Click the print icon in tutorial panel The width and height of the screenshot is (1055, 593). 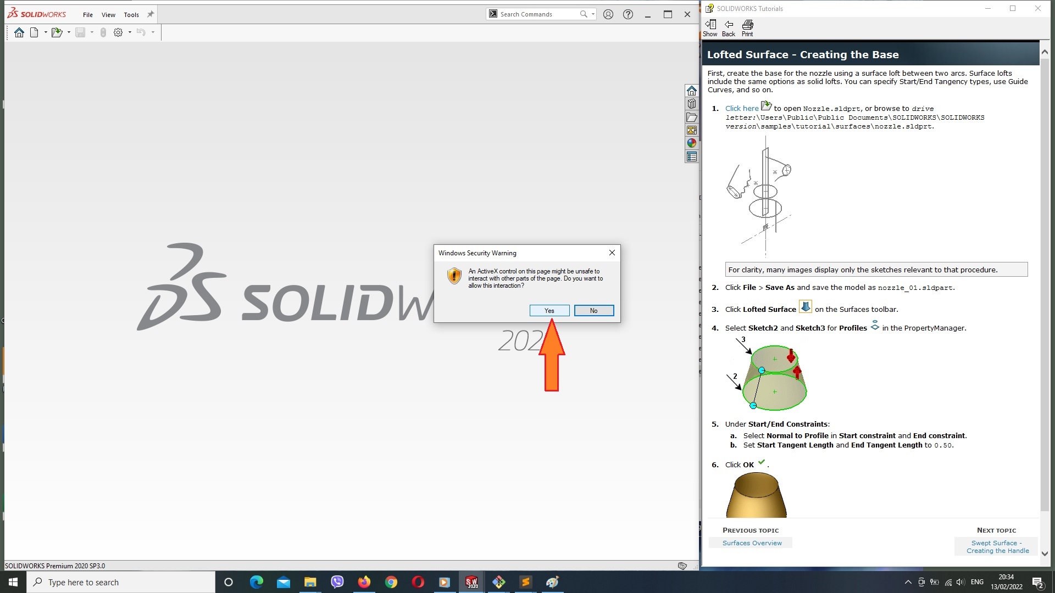747,24
